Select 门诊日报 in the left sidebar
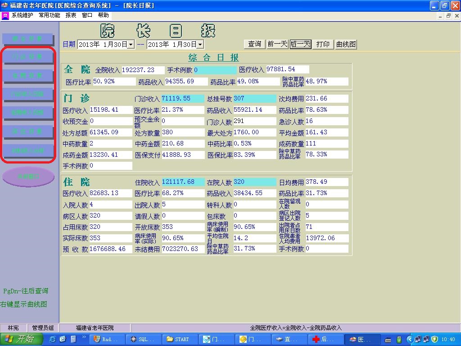461x346 pixels. pyautogui.click(x=28, y=56)
